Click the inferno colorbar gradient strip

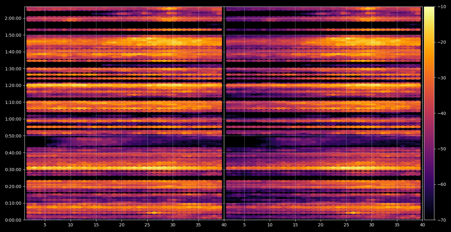(x=429, y=113)
